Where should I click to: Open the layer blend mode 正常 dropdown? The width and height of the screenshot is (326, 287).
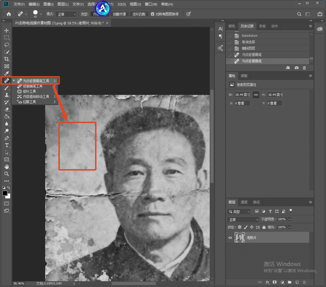coord(243,219)
